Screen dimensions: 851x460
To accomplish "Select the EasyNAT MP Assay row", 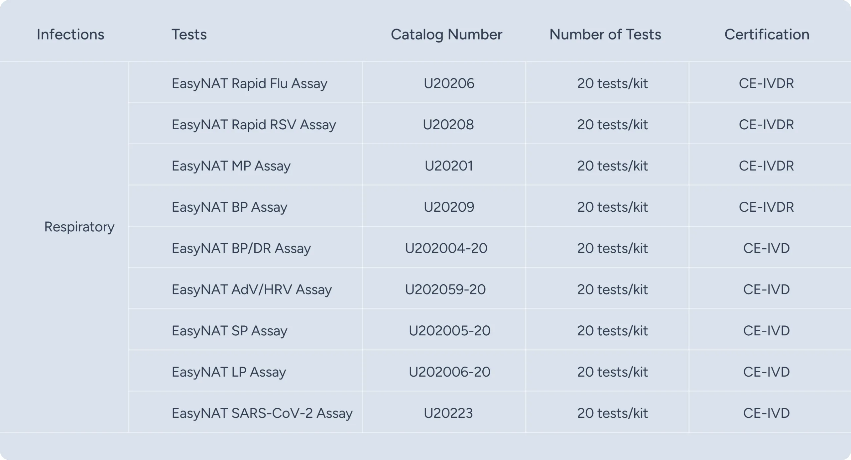I will (x=231, y=166).
